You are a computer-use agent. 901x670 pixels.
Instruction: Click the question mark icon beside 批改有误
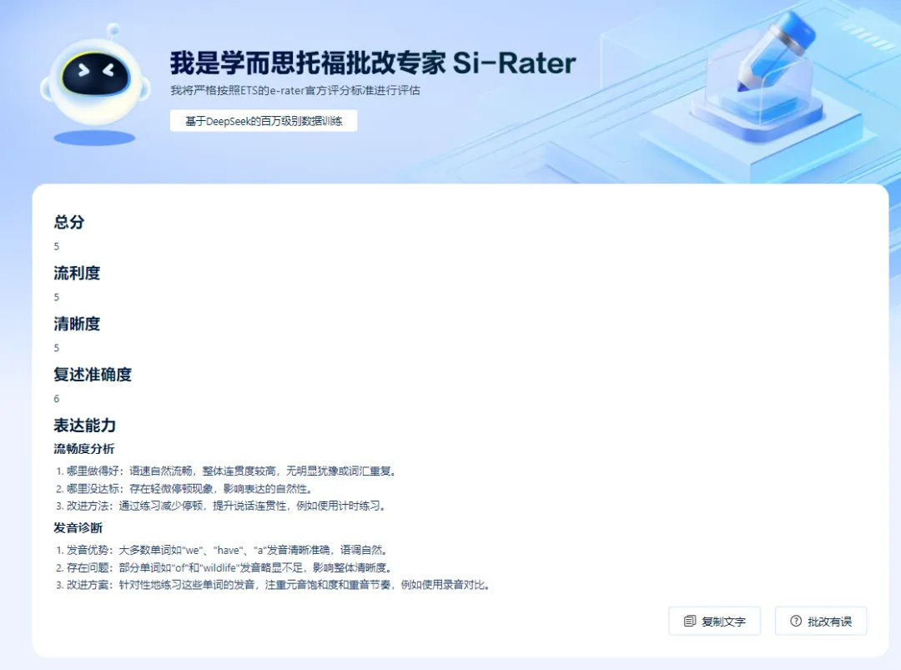pos(797,621)
